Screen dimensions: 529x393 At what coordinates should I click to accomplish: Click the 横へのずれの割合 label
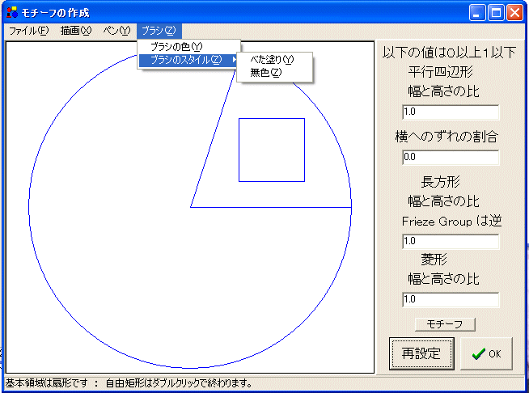coord(446,137)
